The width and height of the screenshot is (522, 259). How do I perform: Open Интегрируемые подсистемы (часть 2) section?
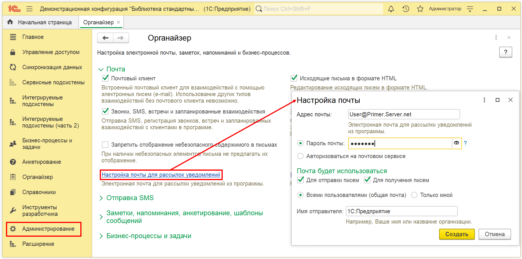(47, 122)
